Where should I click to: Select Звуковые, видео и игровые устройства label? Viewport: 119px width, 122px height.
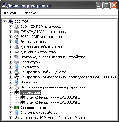(53, 57)
